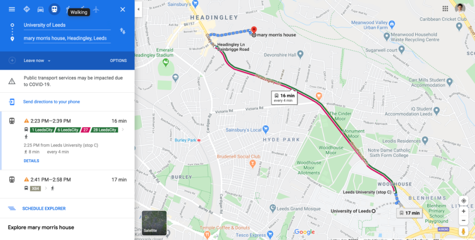Show your current location on map
The width and height of the screenshot is (475, 240).
pos(464,201)
